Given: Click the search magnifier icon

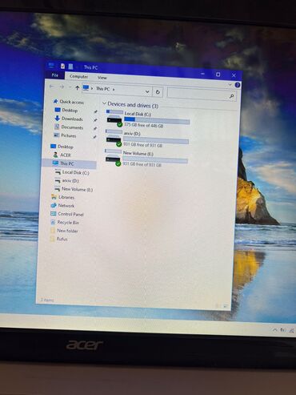Looking at the screenshot, I should pyautogui.click(x=232, y=96).
